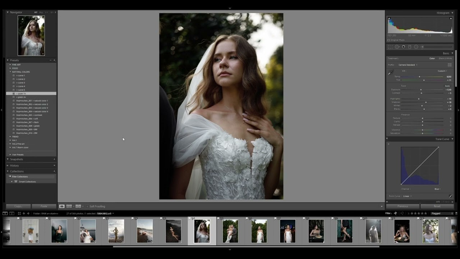The image size is (460, 259).
Task: Click the Loupe view icon in the toolbar
Action: [x=62, y=206]
